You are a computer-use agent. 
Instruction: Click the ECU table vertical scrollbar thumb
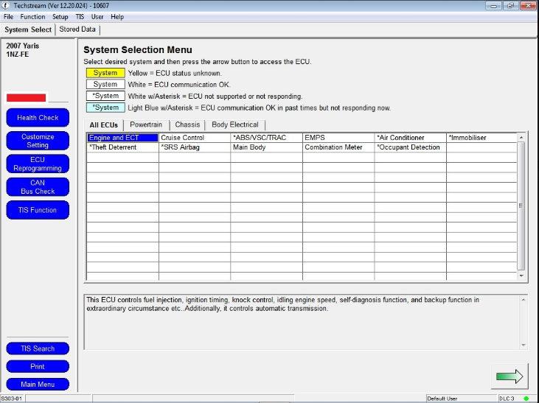tap(521, 206)
